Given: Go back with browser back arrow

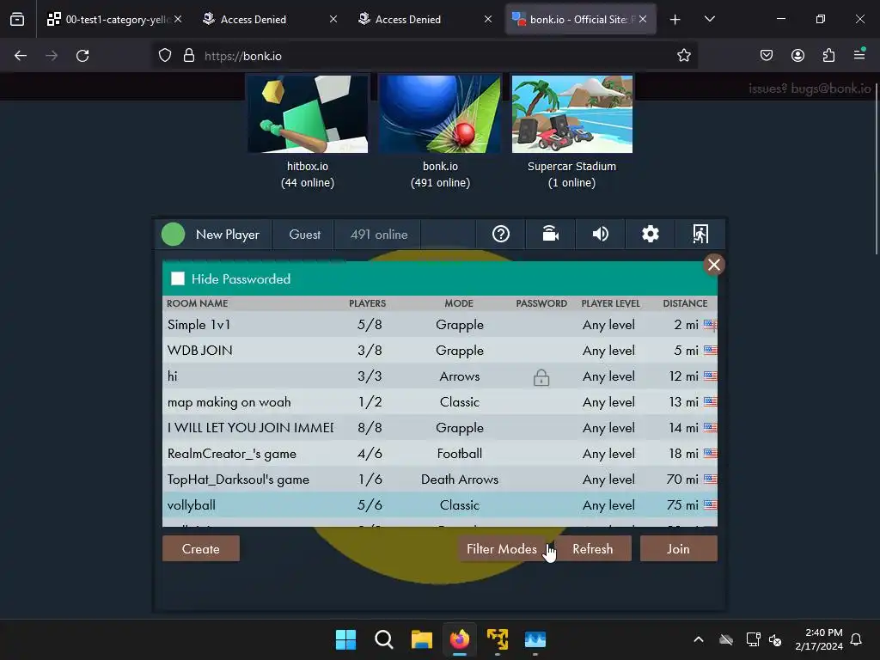Looking at the screenshot, I should (x=21, y=56).
